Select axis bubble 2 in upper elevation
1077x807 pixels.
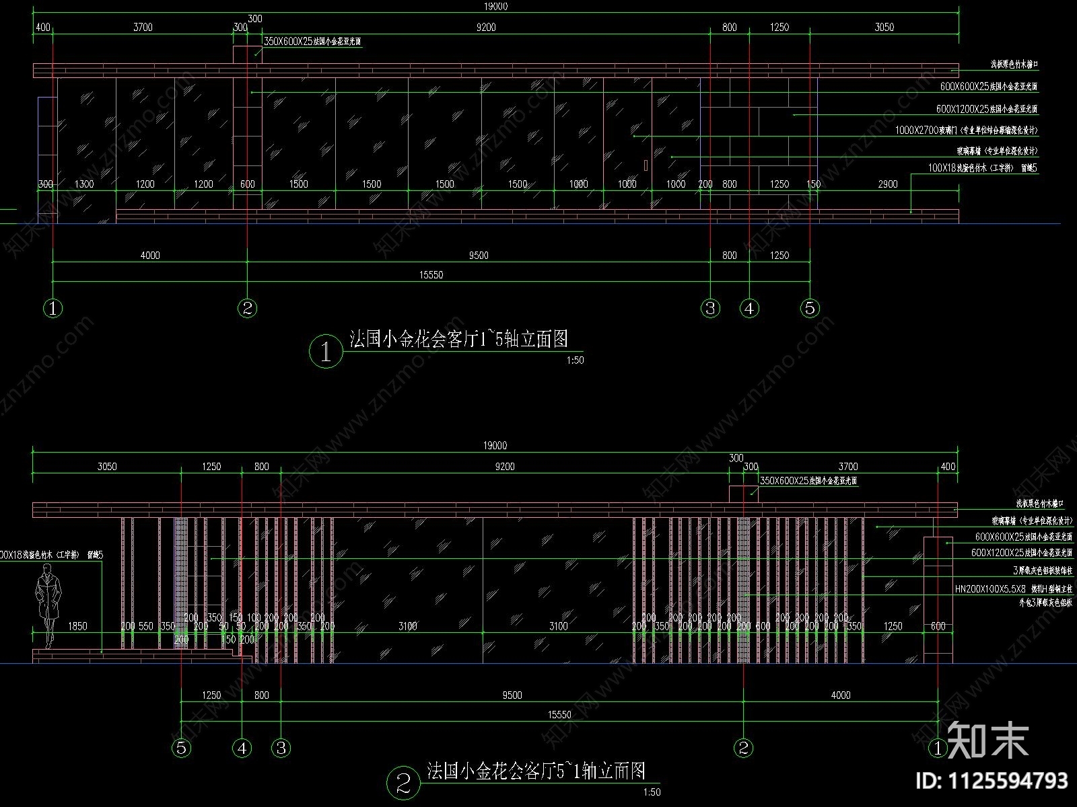(x=248, y=309)
